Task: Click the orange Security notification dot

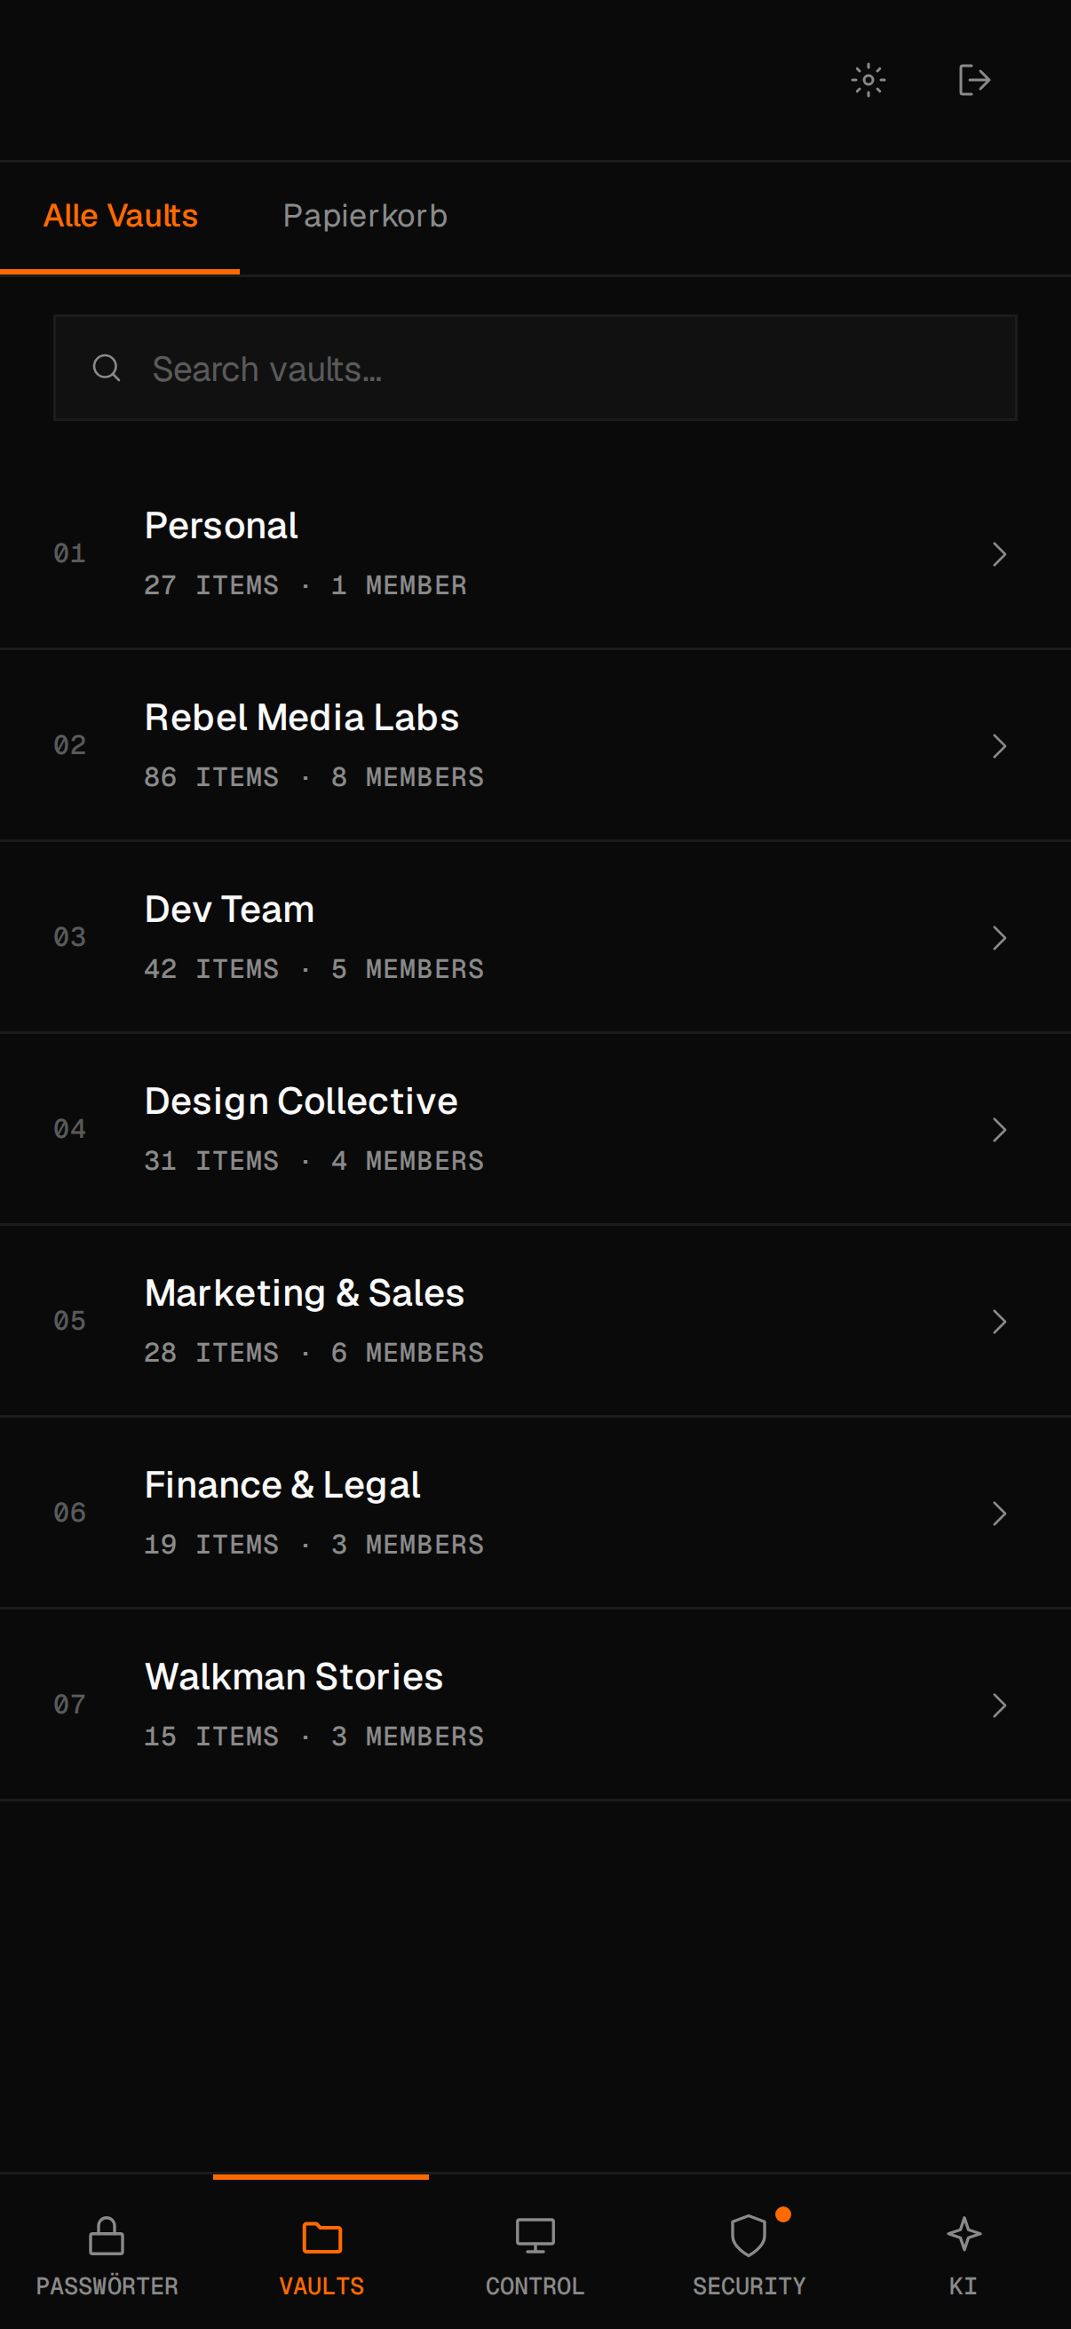Action: [783, 2214]
